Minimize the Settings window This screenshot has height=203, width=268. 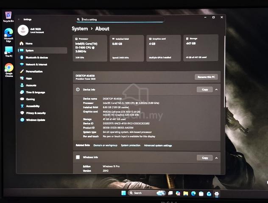point(205,17)
